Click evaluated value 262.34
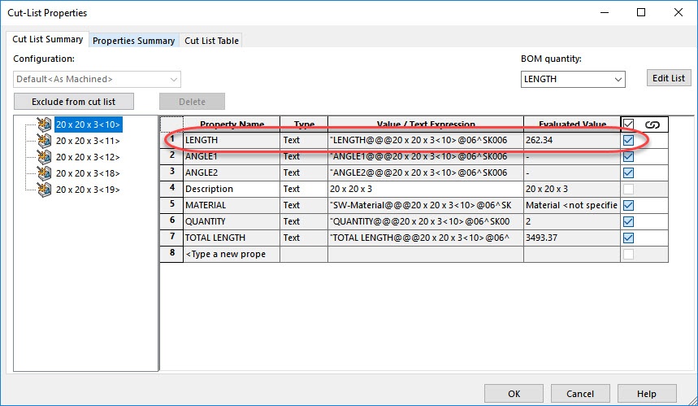This screenshot has width=698, height=406. (x=571, y=140)
